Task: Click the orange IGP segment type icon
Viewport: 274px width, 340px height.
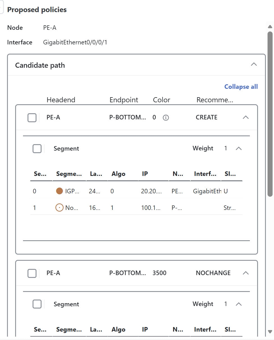Action: click(x=59, y=191)
